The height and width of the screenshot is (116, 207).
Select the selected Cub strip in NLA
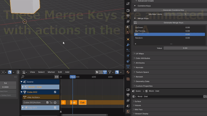83,103
